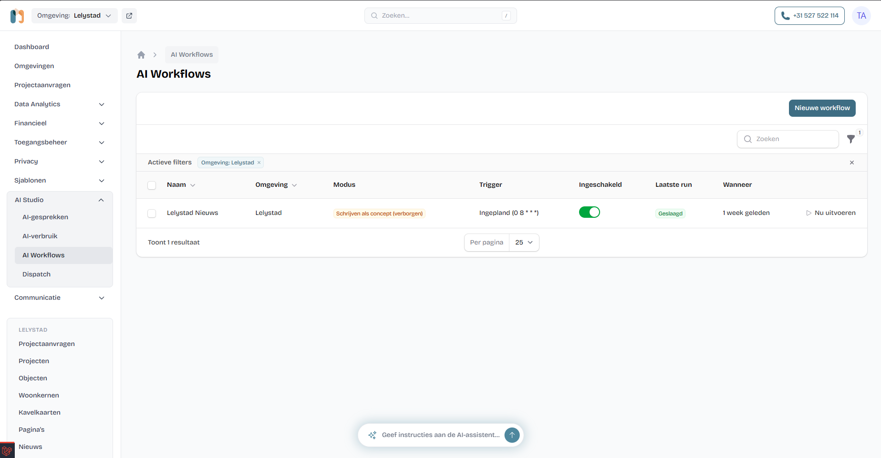Open Objecten in the Lelystad section

point(33,378)
